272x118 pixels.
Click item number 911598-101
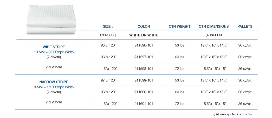click(x=144, y=69)
